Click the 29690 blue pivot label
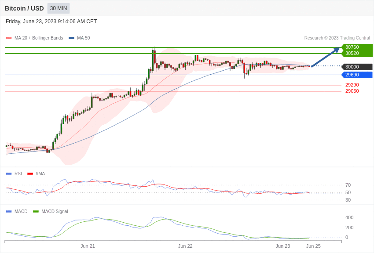Viewport: 374px width, 253px height. [x=357, y=75]
